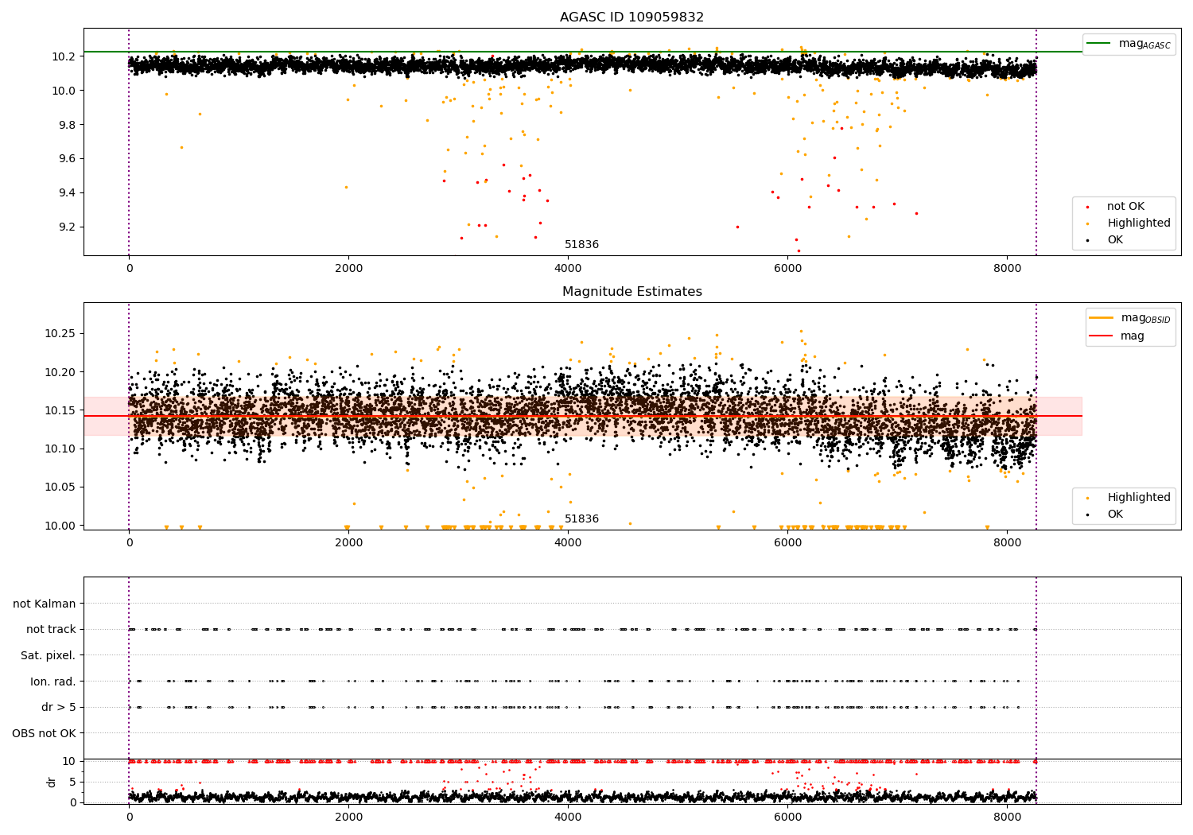Select the orange "mag OBSID" legend entry
This screenshot has height=835, width=1193.
click(1129, 318)
